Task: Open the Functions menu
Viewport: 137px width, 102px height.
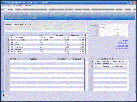Action: tap(19, 6)
